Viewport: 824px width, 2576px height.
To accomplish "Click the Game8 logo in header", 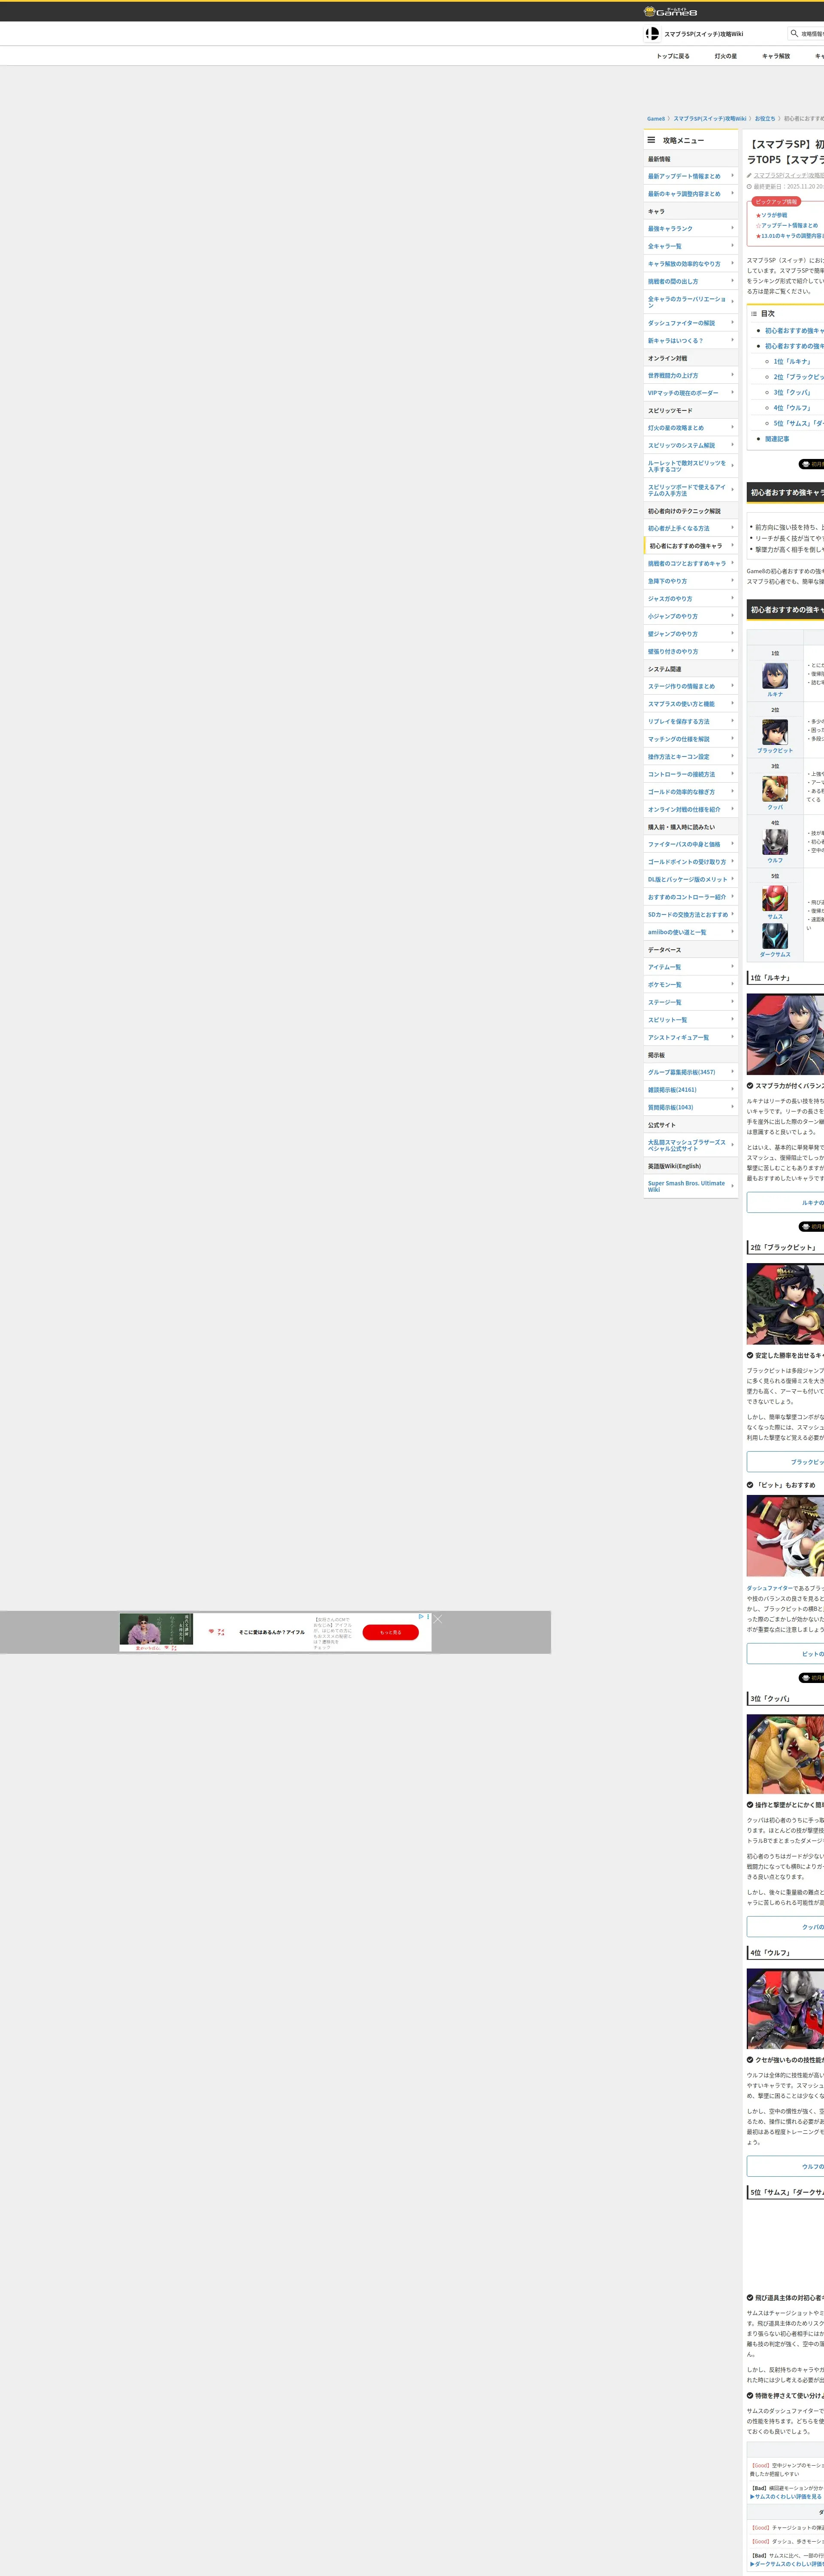I will pyautogui.click(x=670, y=11).
